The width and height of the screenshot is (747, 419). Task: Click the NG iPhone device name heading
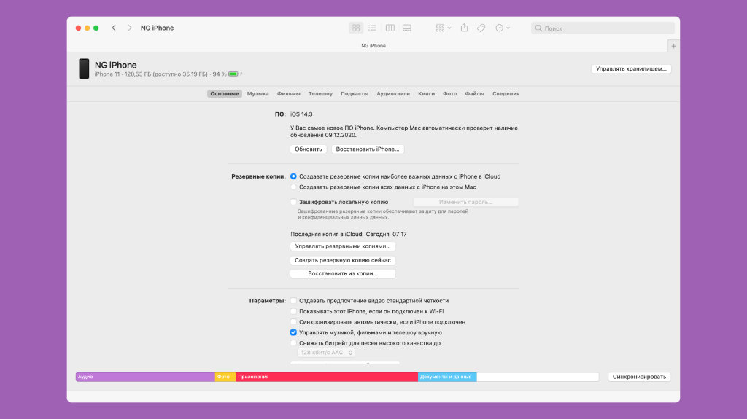pyautogui.click(x=116, y=66)
